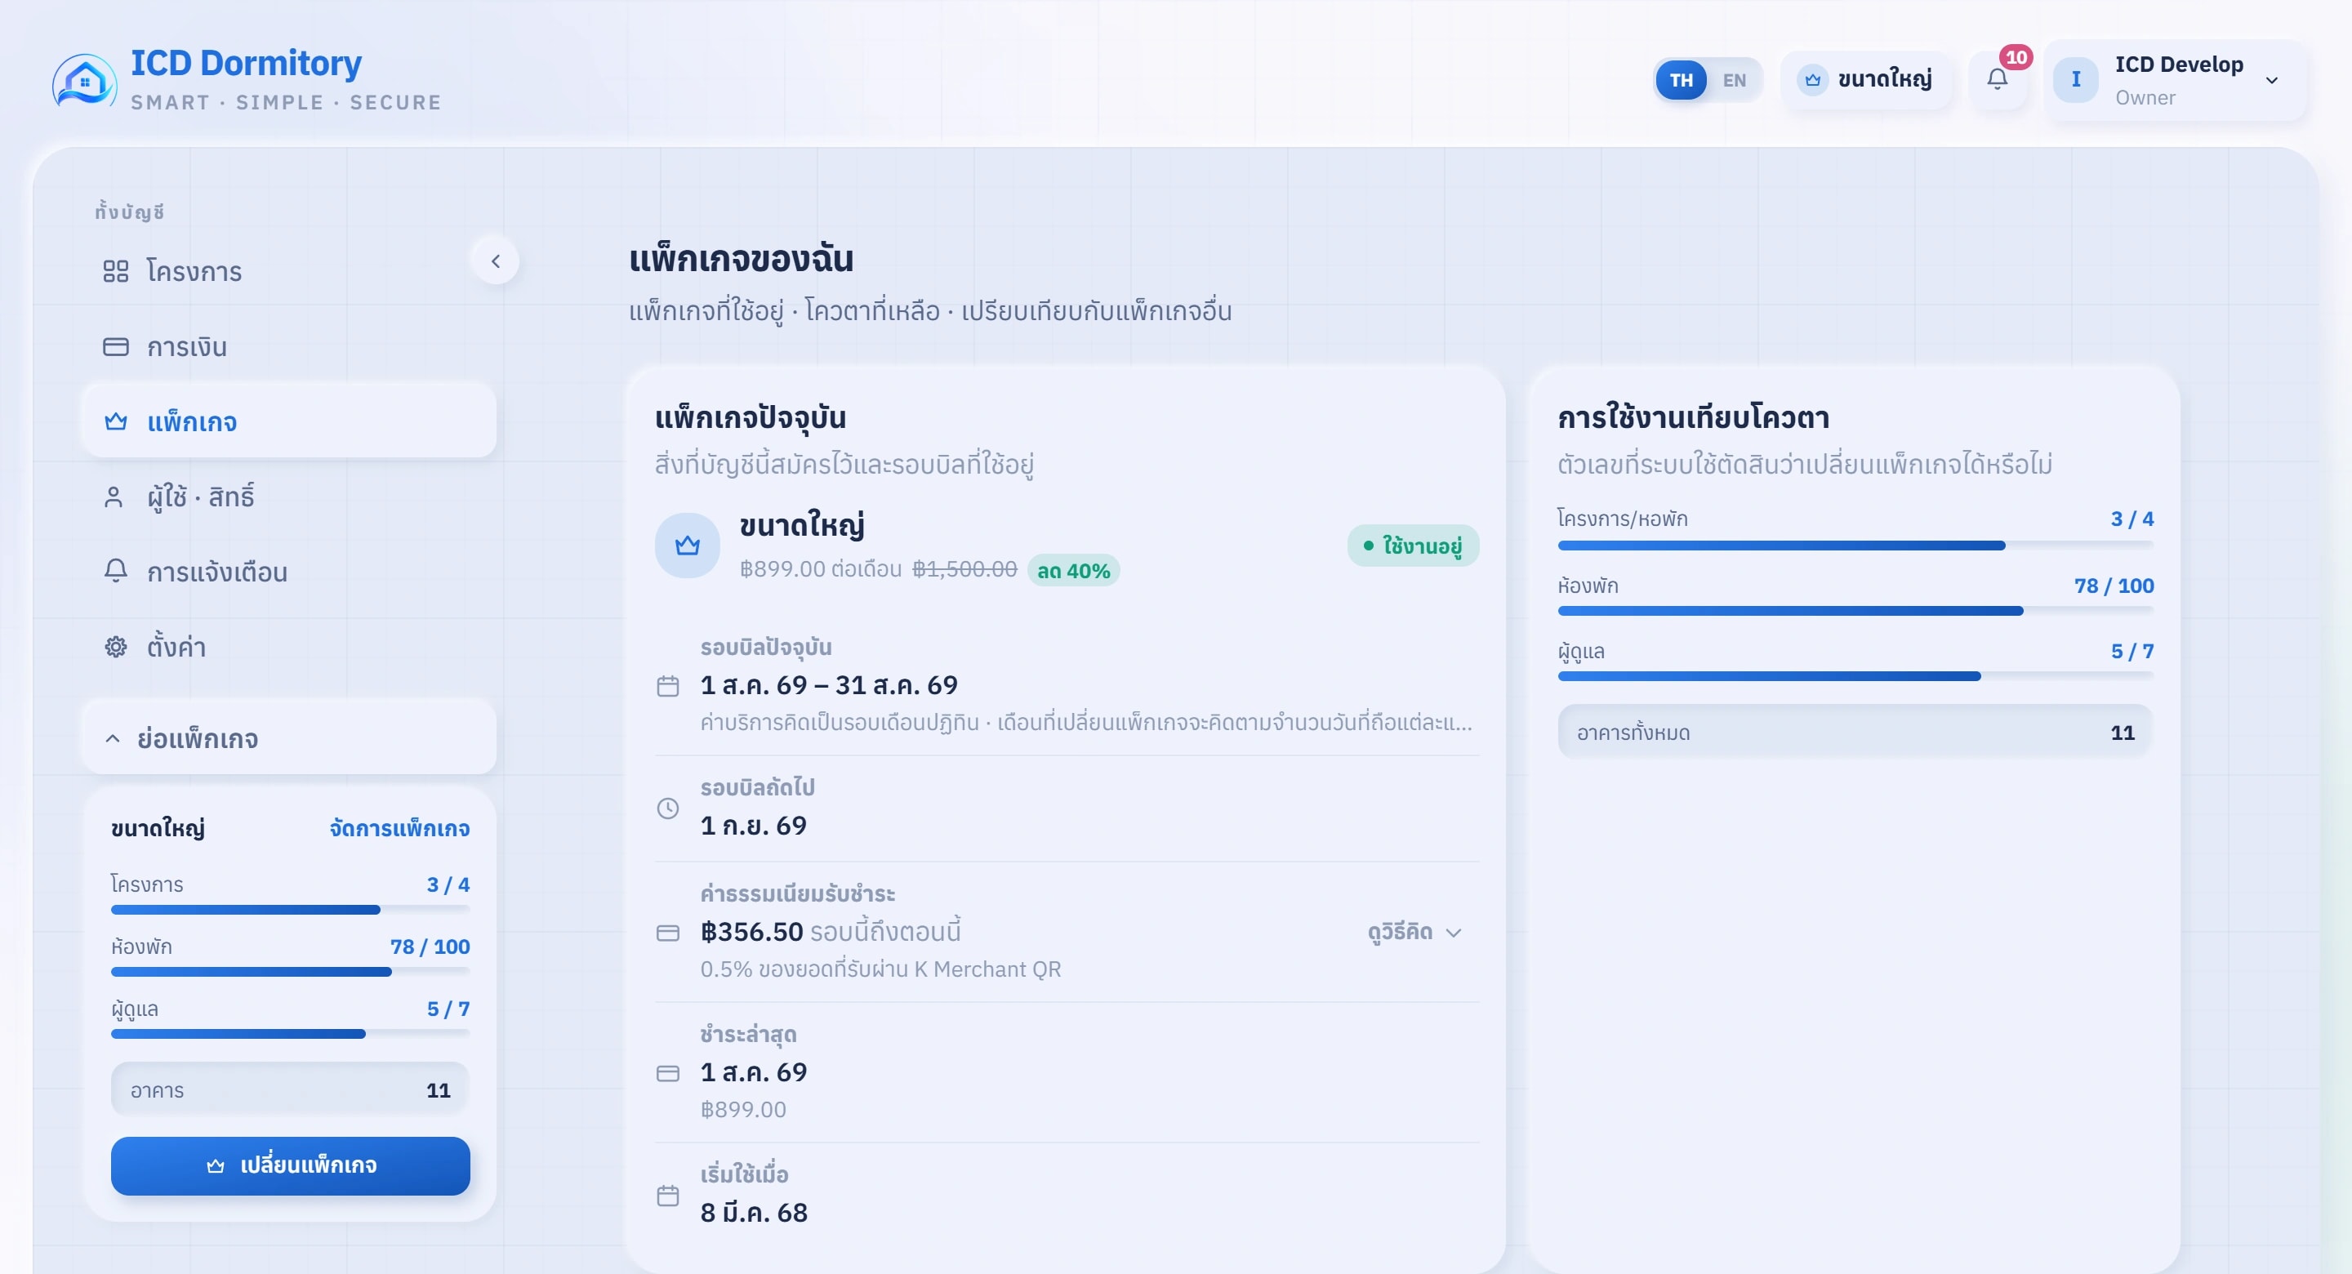This screenshot has width=2352, height=1274.
Task: Click the struck-through ฿1,500.00 price
Action: [x=964, y=569]
